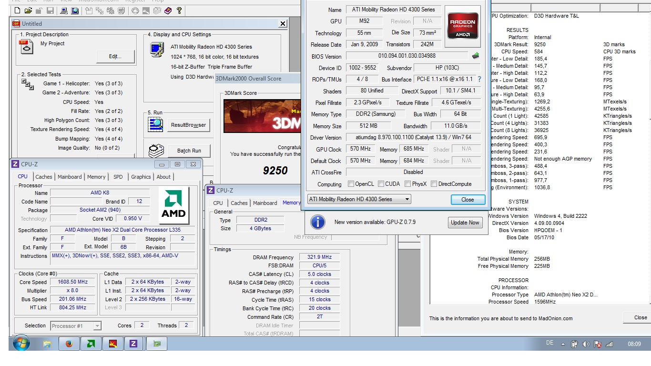The height and width of the screenshot is (366, 651).
Task: Select Memory tab in left CPU-Z window
Action: pos(96,177)
